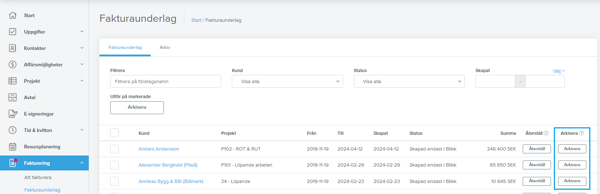Click the Avtal archive icon in sidebar
Screen dimensions: 600x194
tap(13, 97)
